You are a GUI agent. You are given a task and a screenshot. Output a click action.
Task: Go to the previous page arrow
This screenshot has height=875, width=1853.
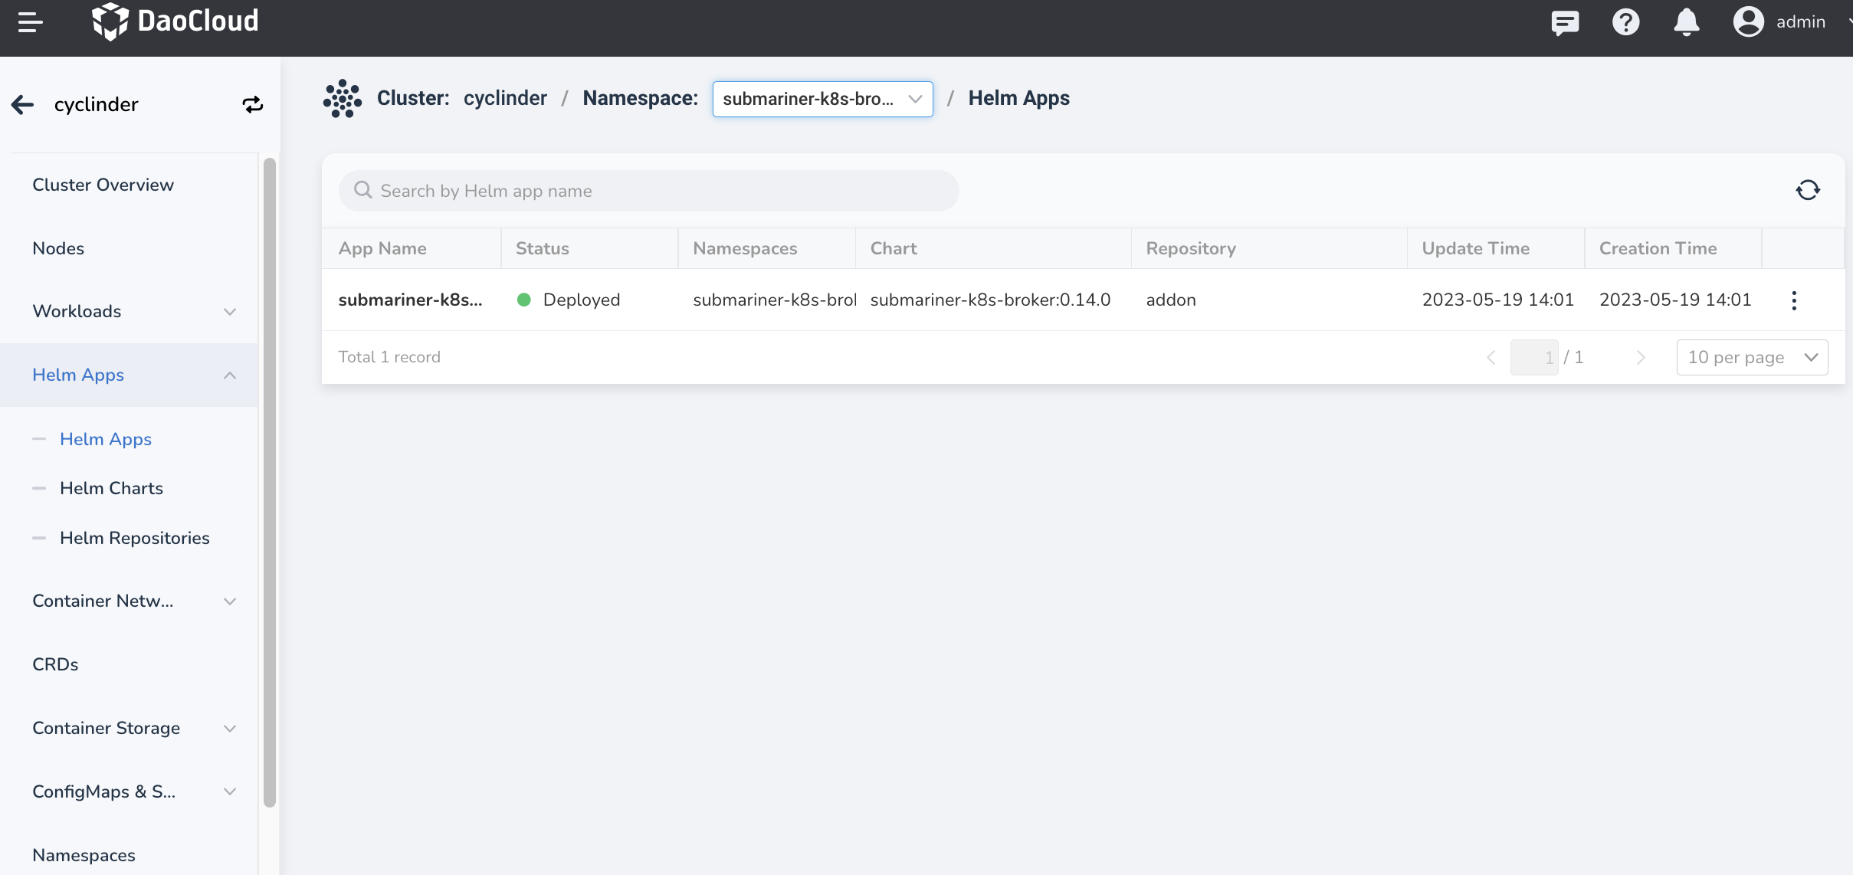point(1491,357)
